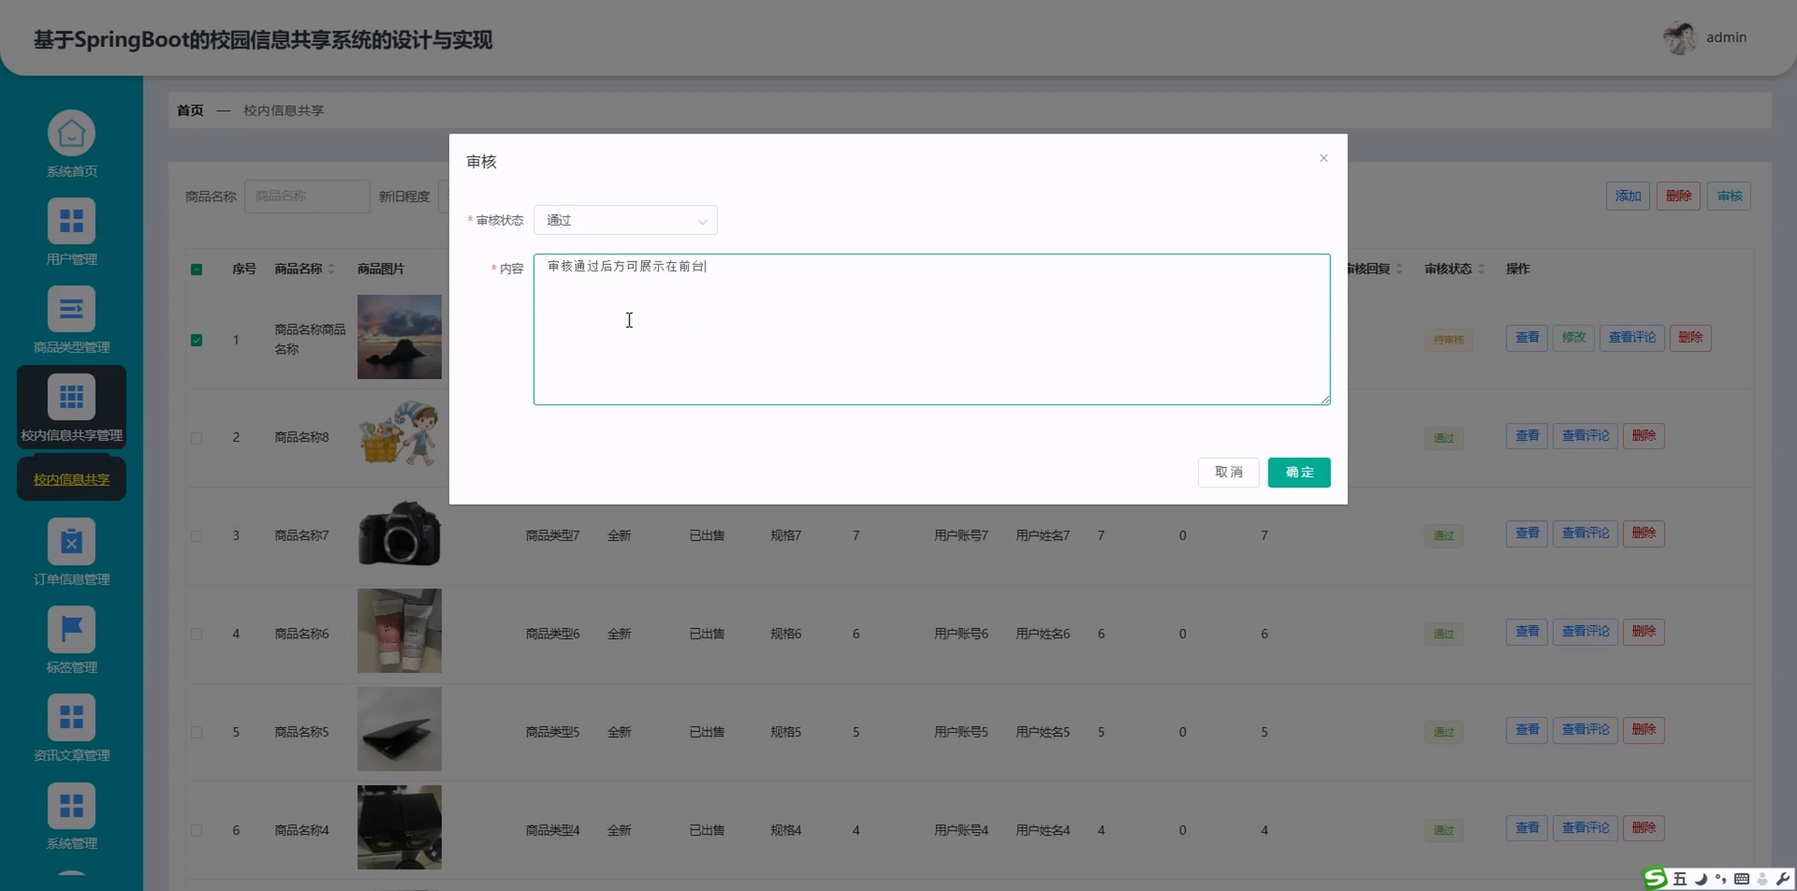1797x891 pixels.
Task: Check the 商品名称8 row checkbox
Action: pos(197,438)
